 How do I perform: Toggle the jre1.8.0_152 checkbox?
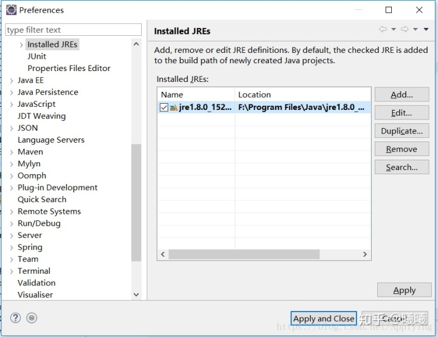point(164,107)
